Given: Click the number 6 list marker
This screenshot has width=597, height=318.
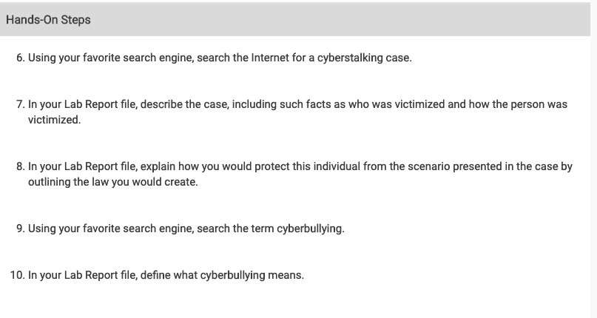Looking at the screenshot, I should click(21, 58).
